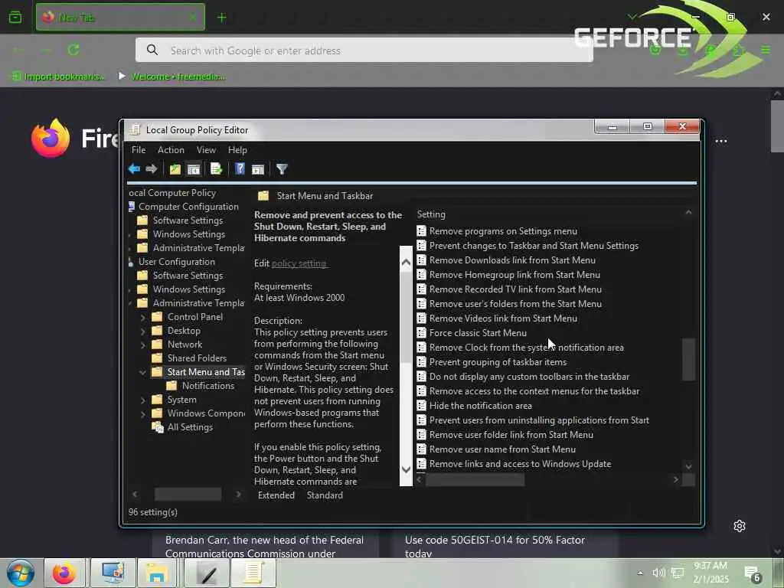The image size is (784, 588).
Task: Click the policy icon beside Force classic Start Menu
Action: point(422,333)
